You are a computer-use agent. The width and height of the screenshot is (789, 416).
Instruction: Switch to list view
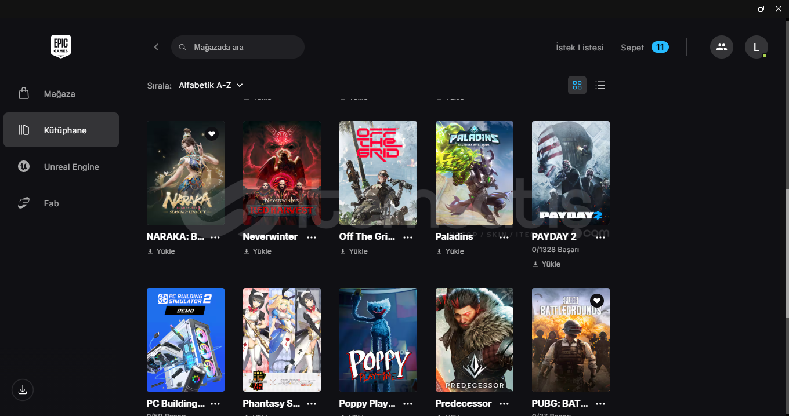[x=600, y=85]
